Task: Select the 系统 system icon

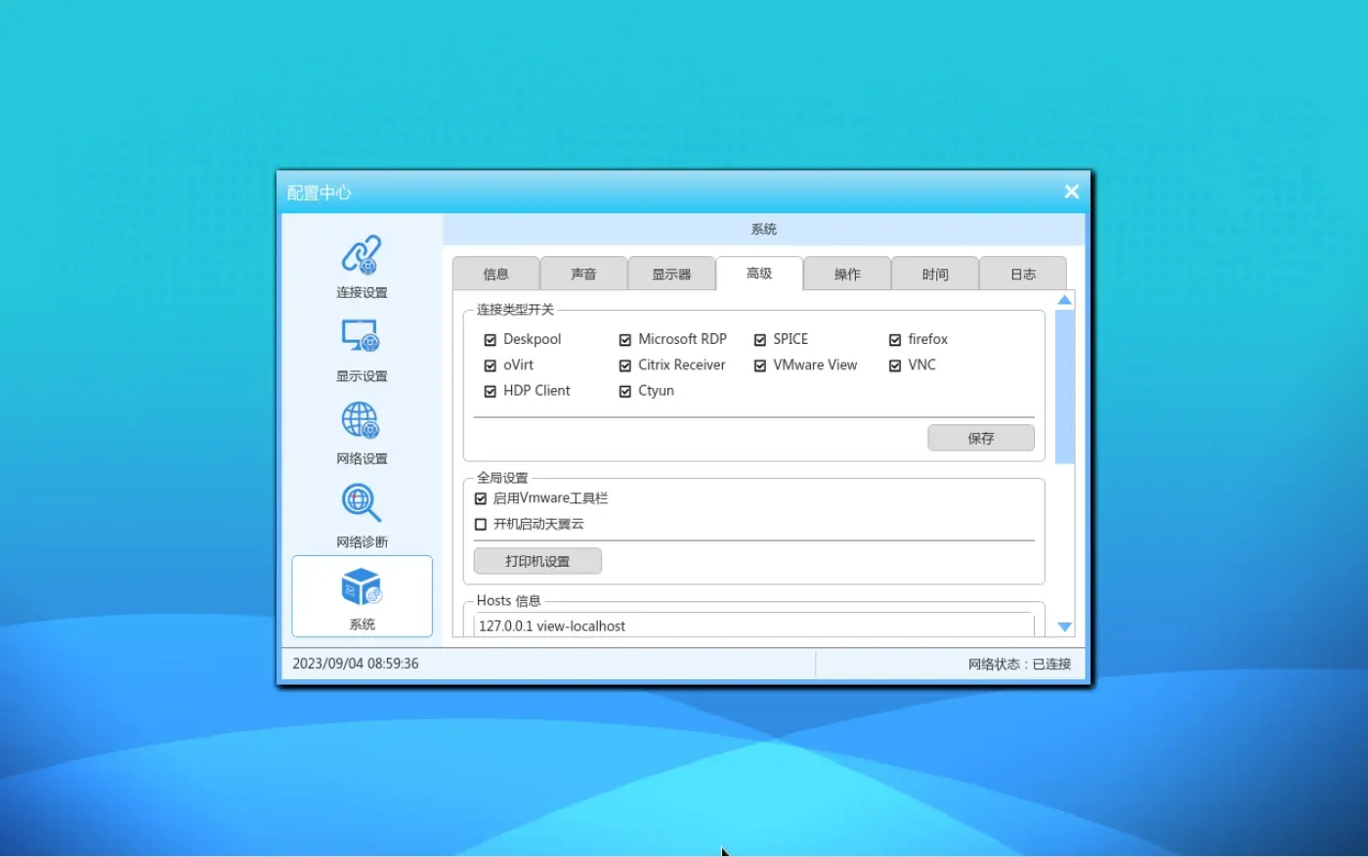Action: 362,596
